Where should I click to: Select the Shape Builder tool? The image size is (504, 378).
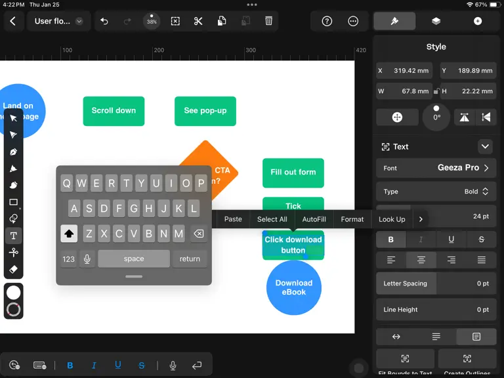14,219
